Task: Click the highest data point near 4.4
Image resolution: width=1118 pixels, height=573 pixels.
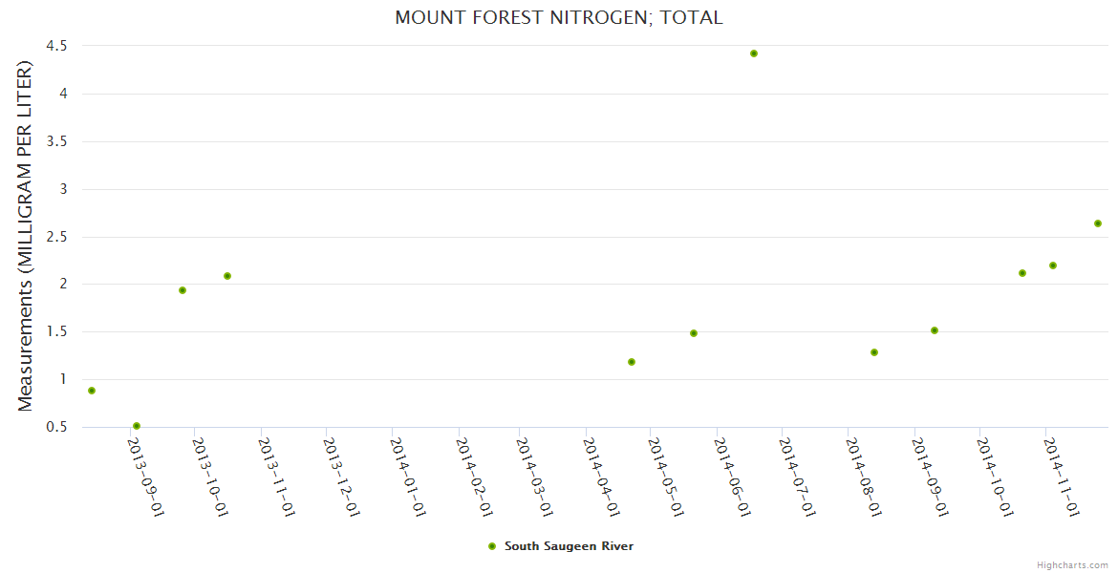Action: click(754, 53)
